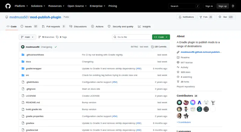Image resolution: width=241 pixels, height=132 pixels.
Task: Click the .github/workflows folder icon
Action: (x=23, y=55)
